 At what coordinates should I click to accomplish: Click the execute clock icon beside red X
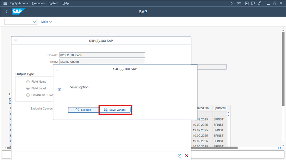[179, 156]
